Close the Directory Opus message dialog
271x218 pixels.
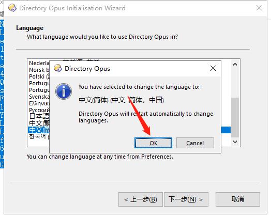coord(213,68)
